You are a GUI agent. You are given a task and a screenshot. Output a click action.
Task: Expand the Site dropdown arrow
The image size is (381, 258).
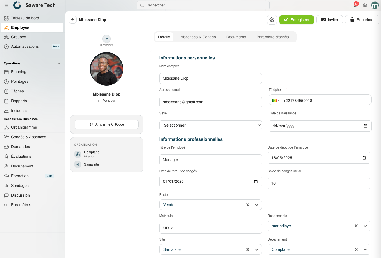tap(257, 249)
